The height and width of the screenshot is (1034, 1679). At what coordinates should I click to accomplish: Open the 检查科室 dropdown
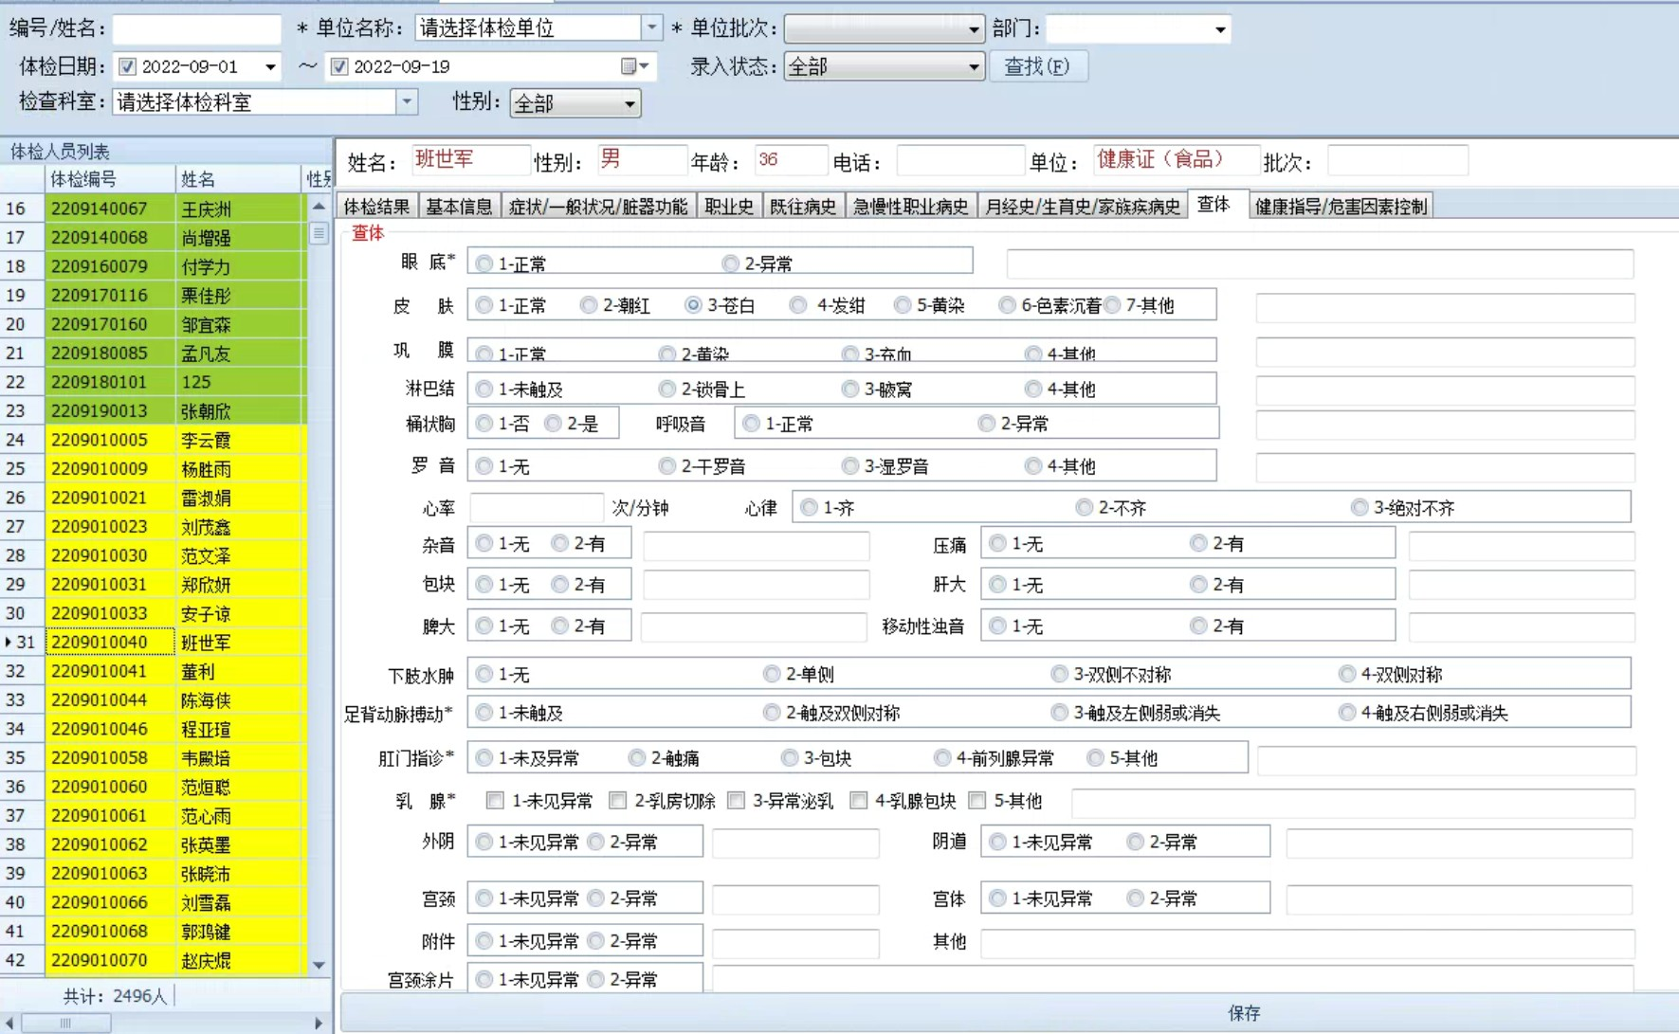point(407,102)
